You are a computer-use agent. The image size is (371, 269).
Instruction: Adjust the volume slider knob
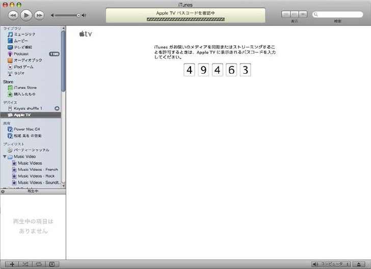click(78, 15)
